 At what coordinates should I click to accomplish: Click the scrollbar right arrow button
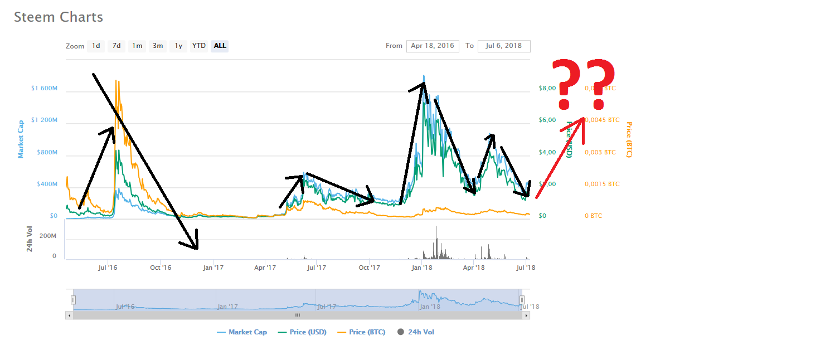[526, 315]
